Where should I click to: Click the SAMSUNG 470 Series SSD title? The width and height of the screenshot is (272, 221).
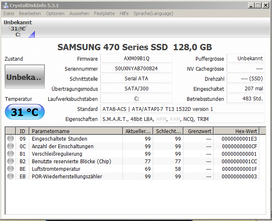click(x=135, y=47)
